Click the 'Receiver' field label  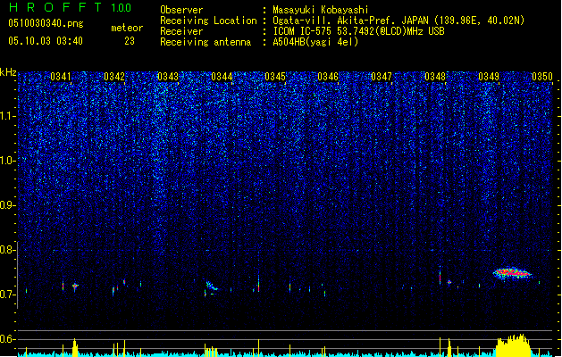pyautogui.click(x=181, y=31)
